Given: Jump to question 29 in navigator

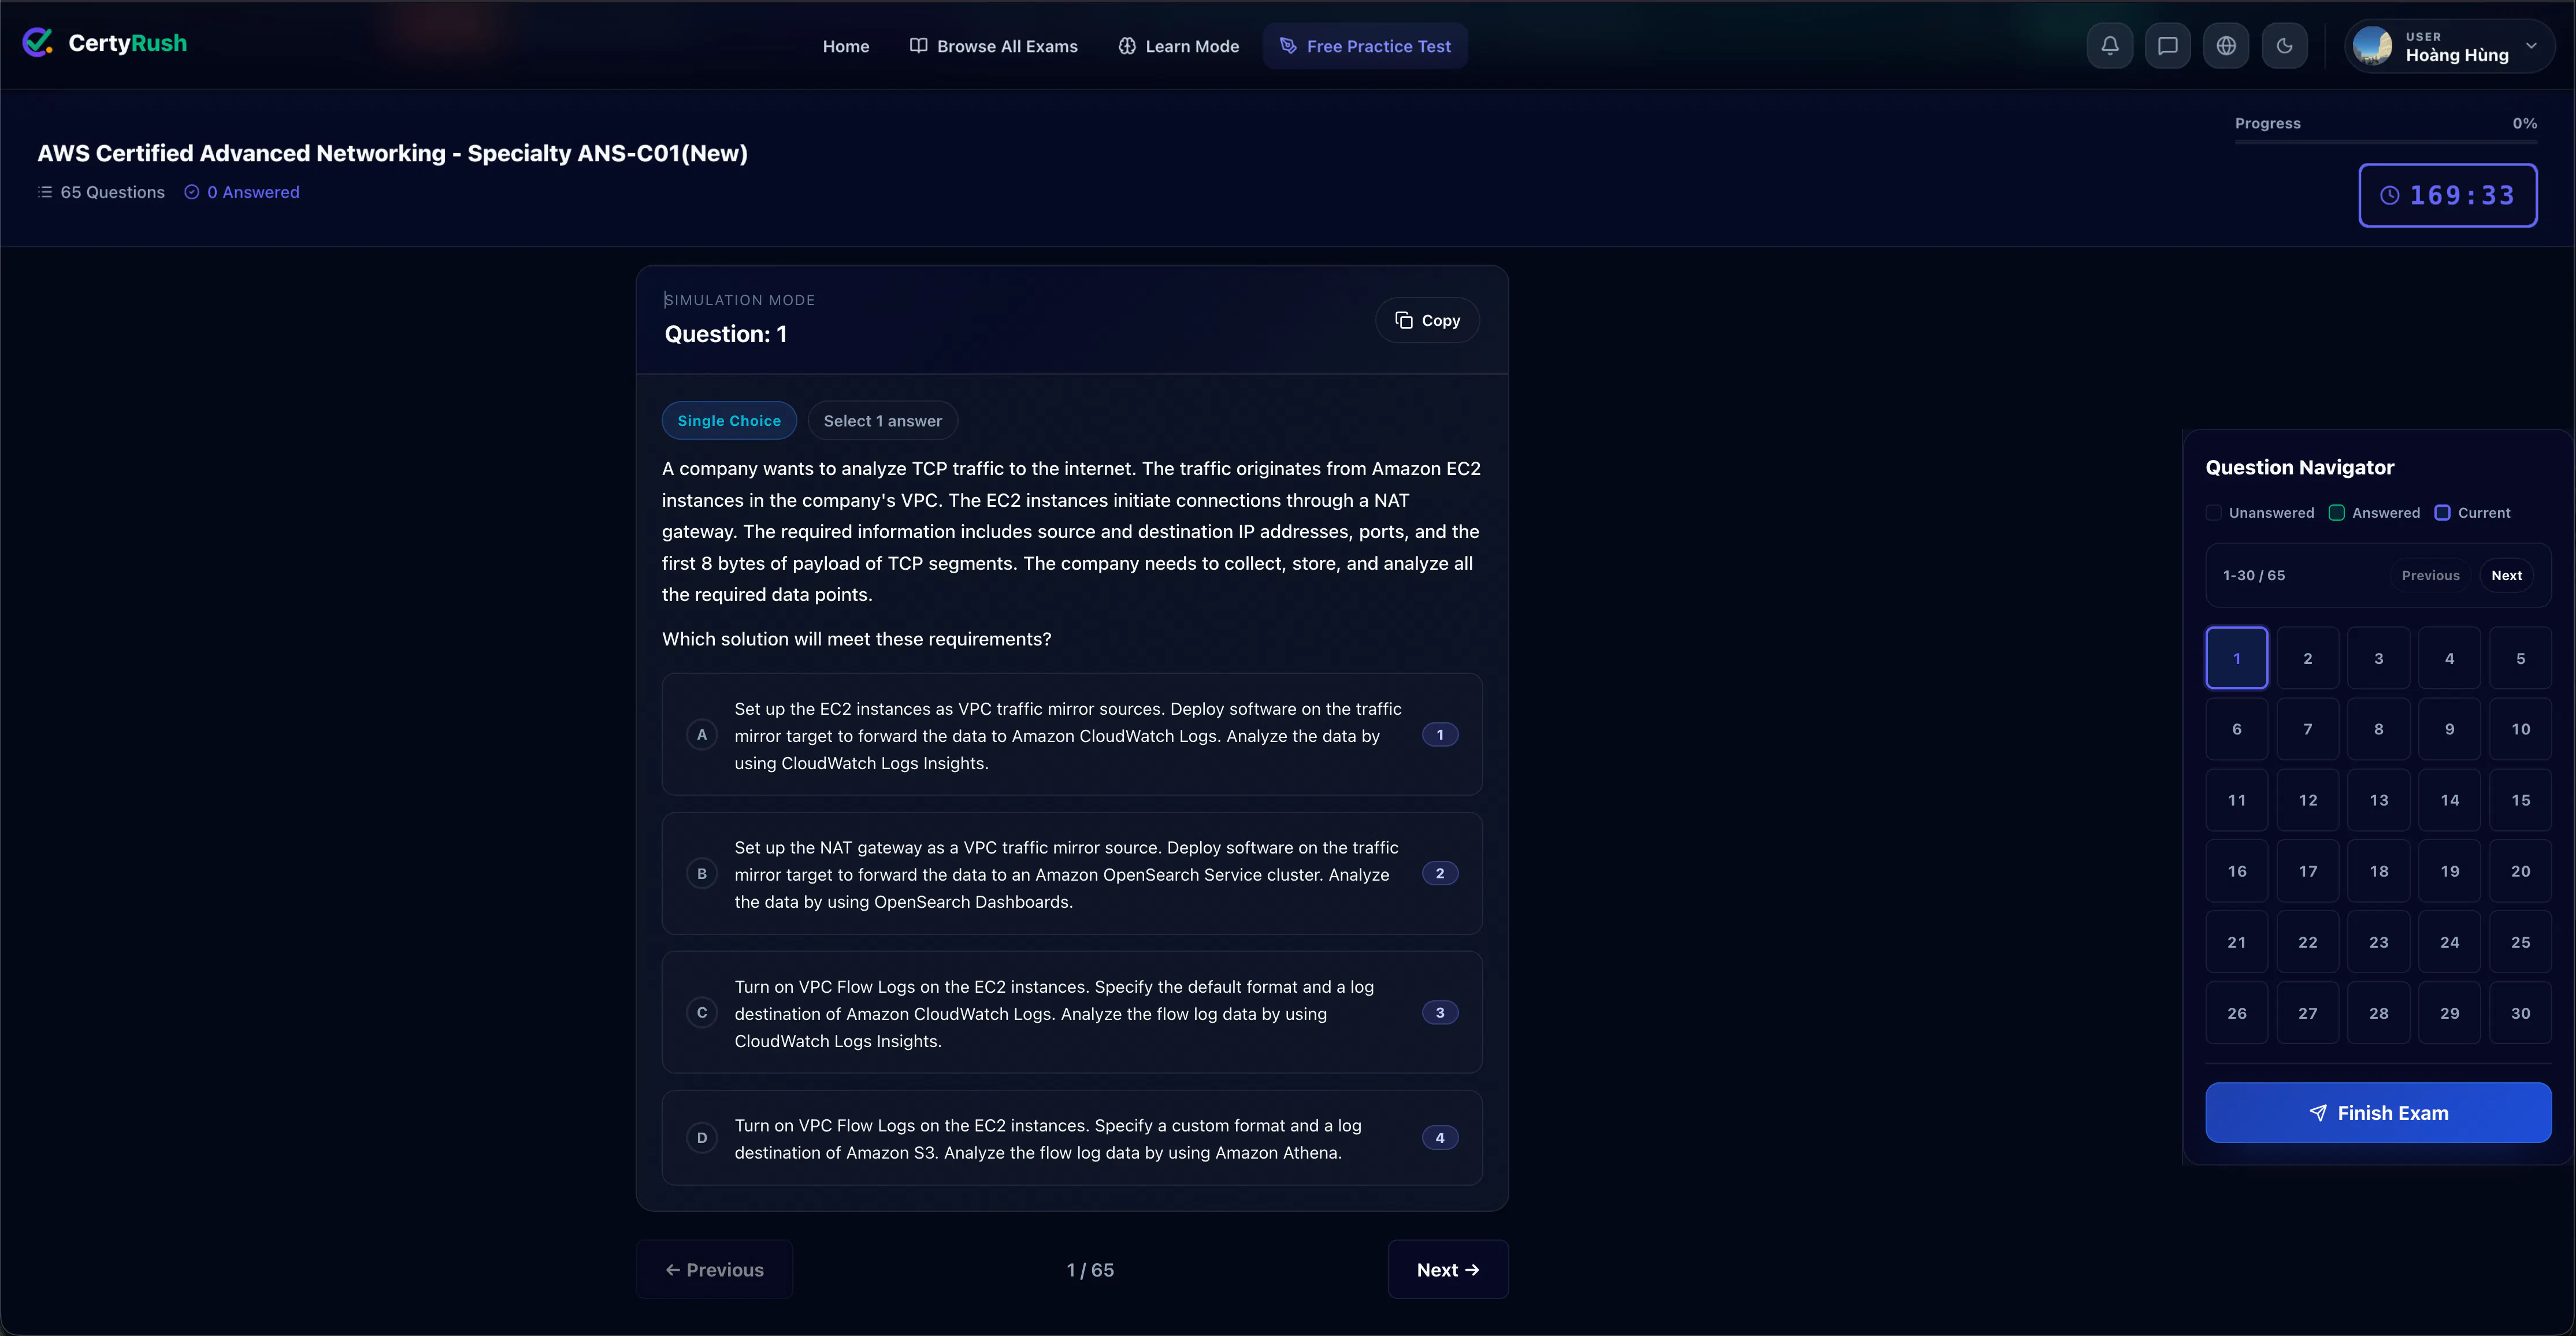Looking at the screenshot, I should point(2450,1013).
